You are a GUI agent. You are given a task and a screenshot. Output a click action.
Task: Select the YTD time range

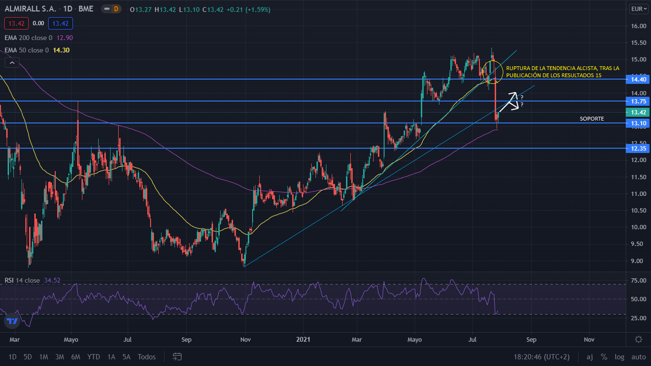click(94, 356)
